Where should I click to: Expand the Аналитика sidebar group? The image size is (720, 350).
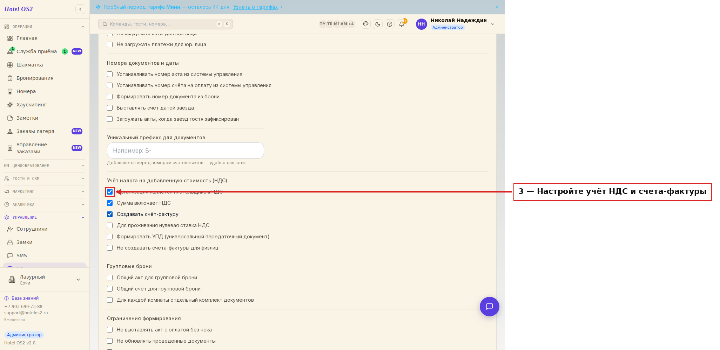(x=45, y=204)
